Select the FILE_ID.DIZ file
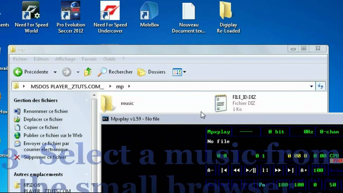 coord(236,103)
